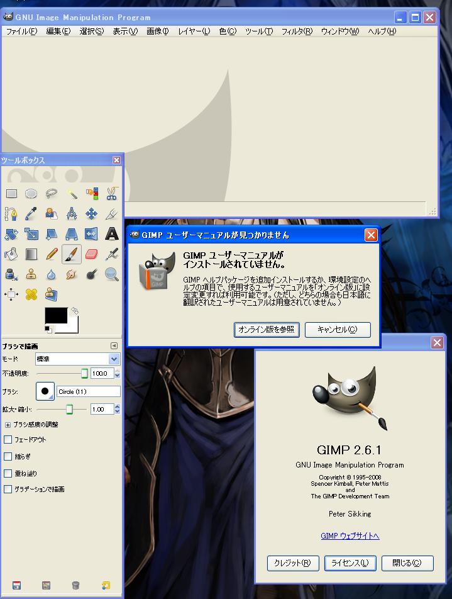Open the 編集(E) menu
The width and height of the screenshot is (452, 599).
[58, 31]
